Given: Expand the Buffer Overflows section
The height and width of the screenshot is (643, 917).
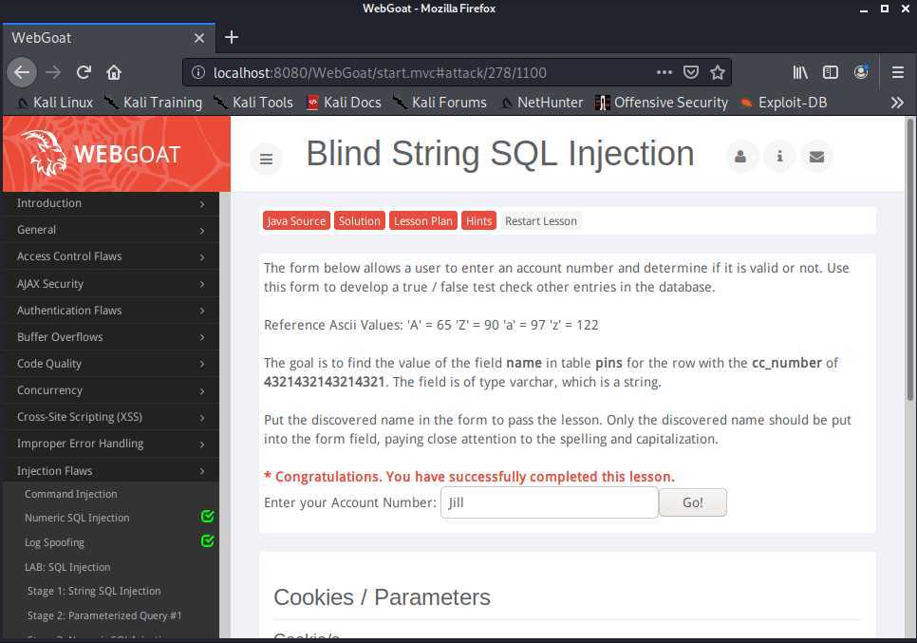Looking at the screenshot, I should click(111, 337).
